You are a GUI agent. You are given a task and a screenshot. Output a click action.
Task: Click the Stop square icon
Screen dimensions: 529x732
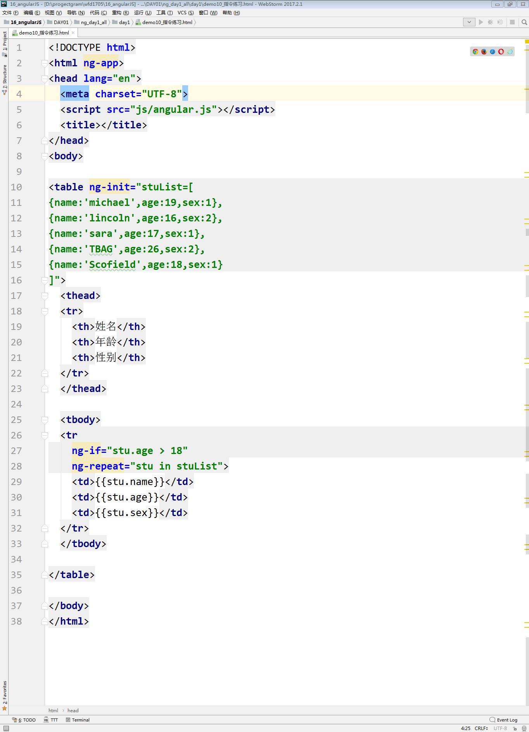pos(512,22)
